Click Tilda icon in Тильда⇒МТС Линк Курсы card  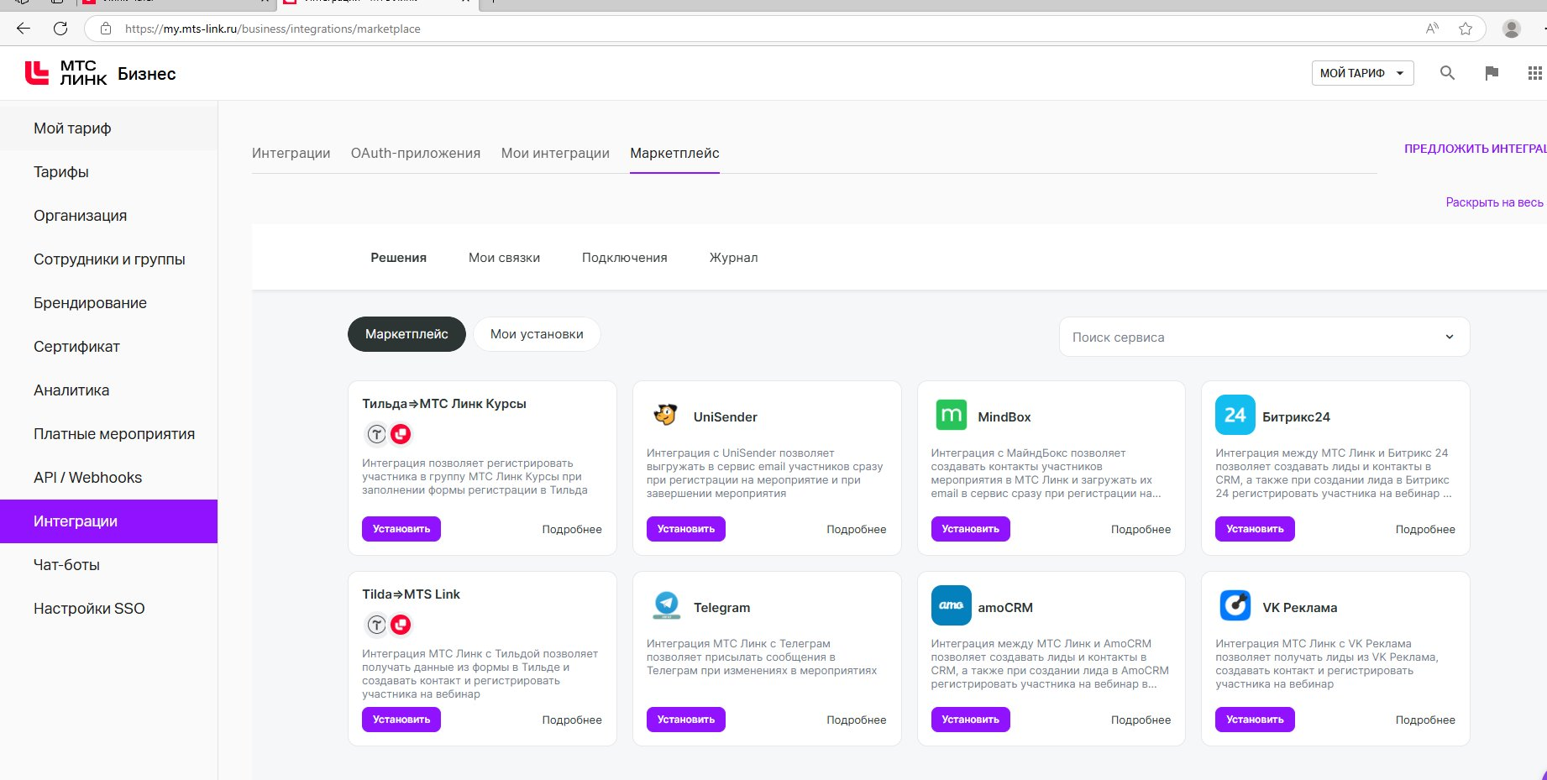377,434
